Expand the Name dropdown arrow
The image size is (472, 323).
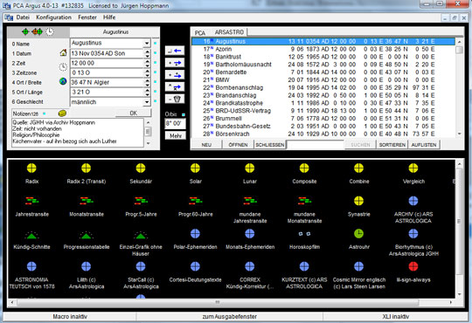tap(147, 44)
